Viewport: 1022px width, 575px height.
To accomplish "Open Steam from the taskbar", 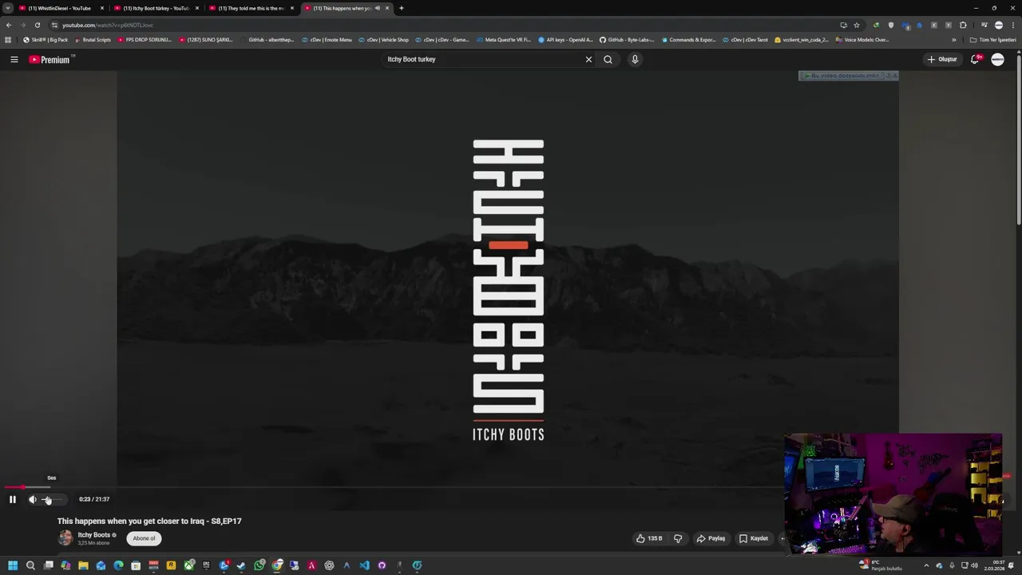I will coord(241,565).
